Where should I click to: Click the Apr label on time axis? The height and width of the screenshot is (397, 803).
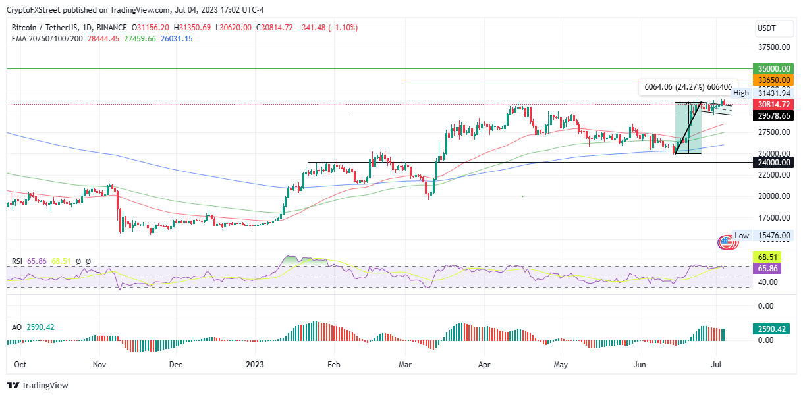click(x=484, y=363)
